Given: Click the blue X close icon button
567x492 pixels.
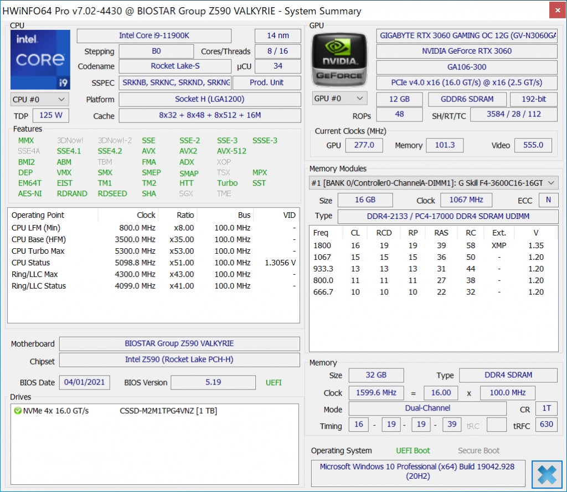Looking at the screenshot, I should (547, 475).
